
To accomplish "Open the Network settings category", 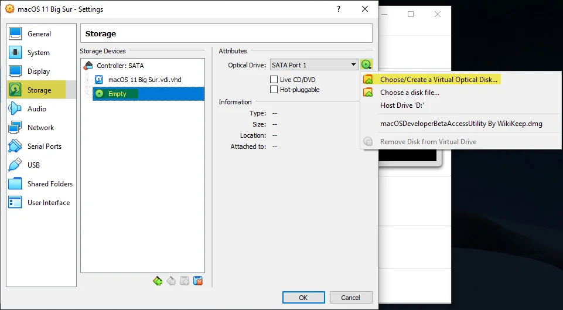I will point(41,127).
